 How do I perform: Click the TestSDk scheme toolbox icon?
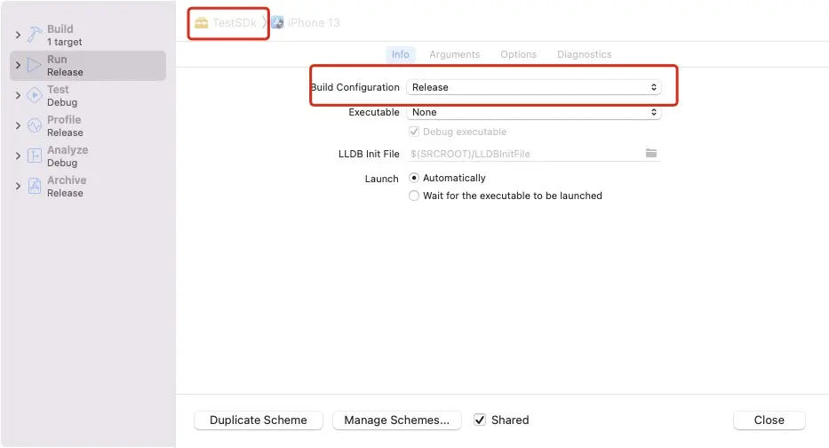pyautogui.click(x=202, y=22)
